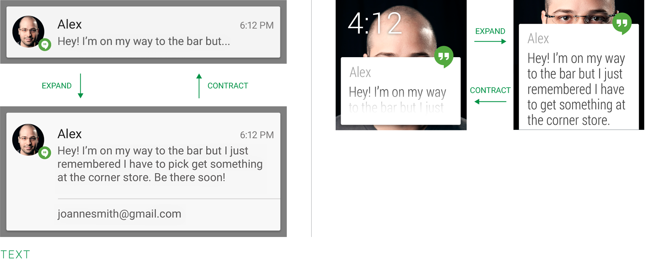Click the truncated message 'Hey! I'm on my way to the bar but...'

144,41
